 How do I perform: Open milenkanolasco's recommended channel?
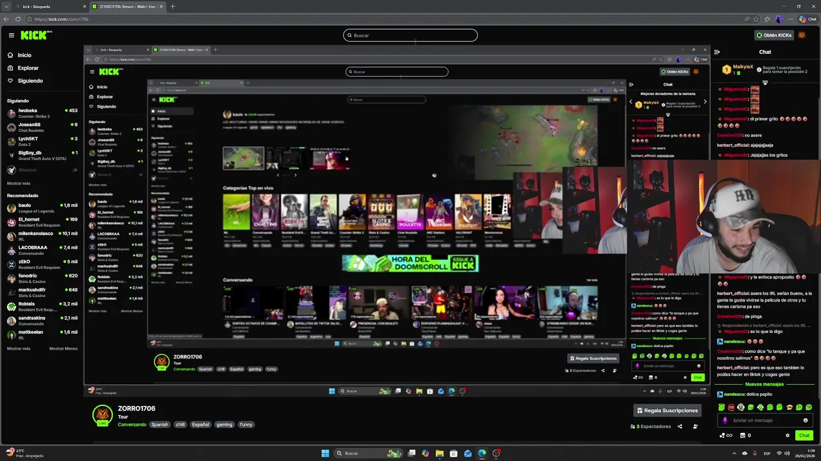[42, 236]
